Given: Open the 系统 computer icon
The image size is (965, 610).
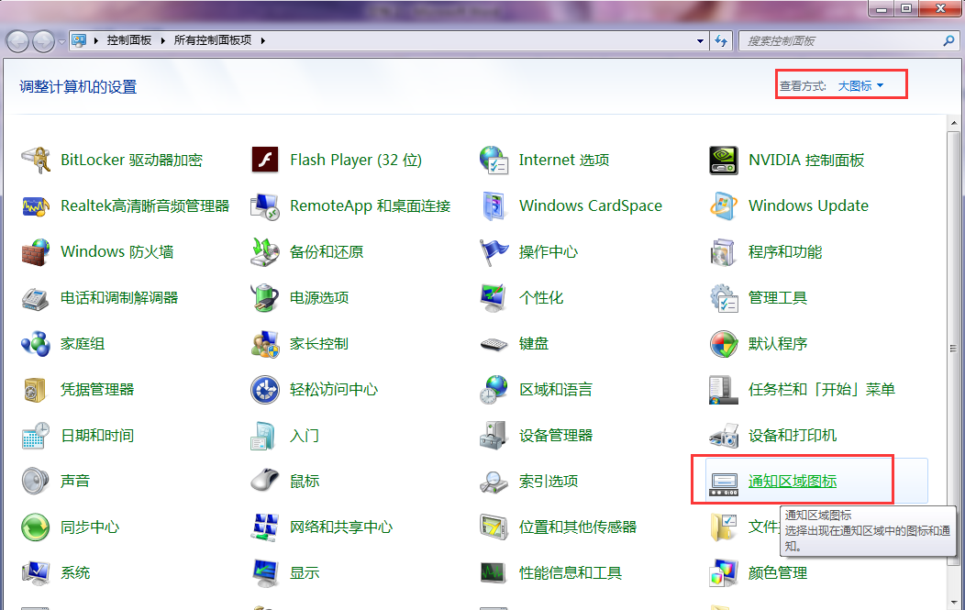Looking at the screenshot, I should click(x=36, y=573).
